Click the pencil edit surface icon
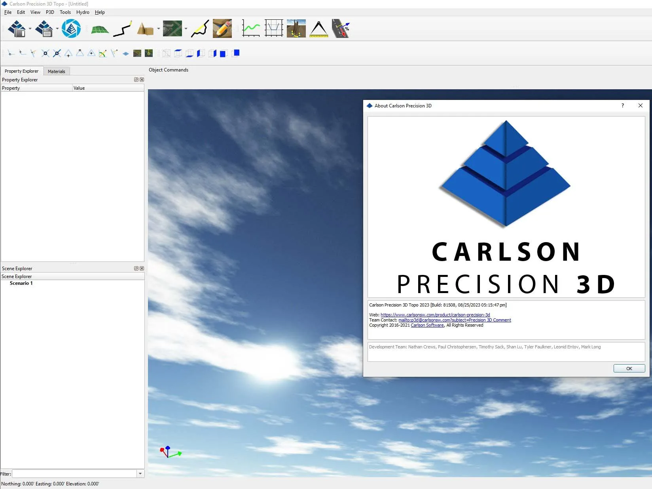This screenshot has height=489, width=652. 222,28
